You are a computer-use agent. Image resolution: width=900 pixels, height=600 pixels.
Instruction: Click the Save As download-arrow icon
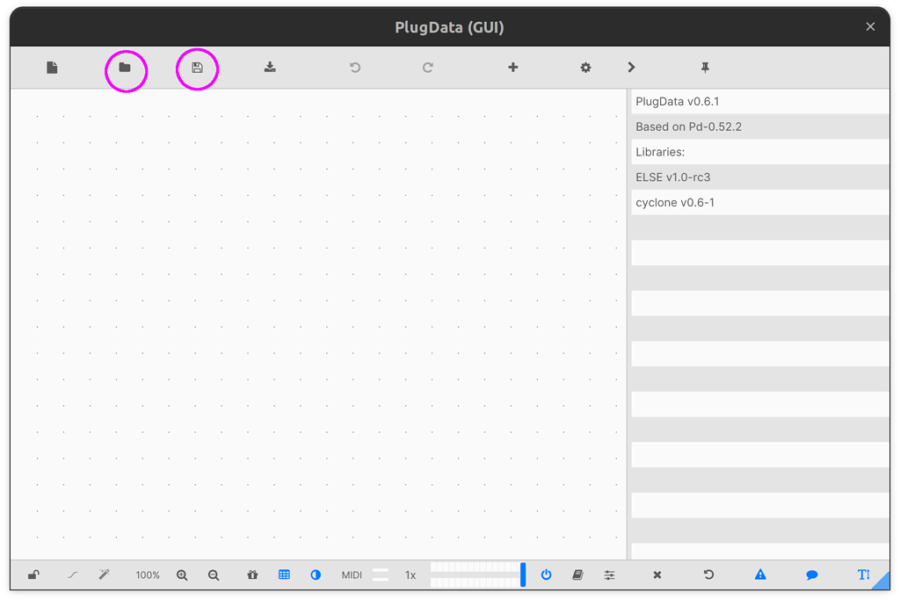[270, 68]
